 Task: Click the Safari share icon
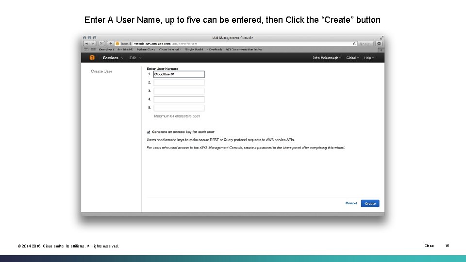point(101,44)
